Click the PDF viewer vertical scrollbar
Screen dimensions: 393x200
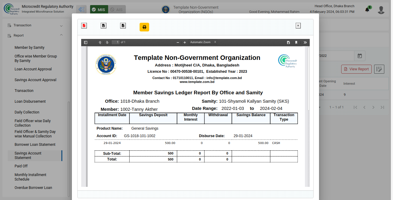coord(308,78)
